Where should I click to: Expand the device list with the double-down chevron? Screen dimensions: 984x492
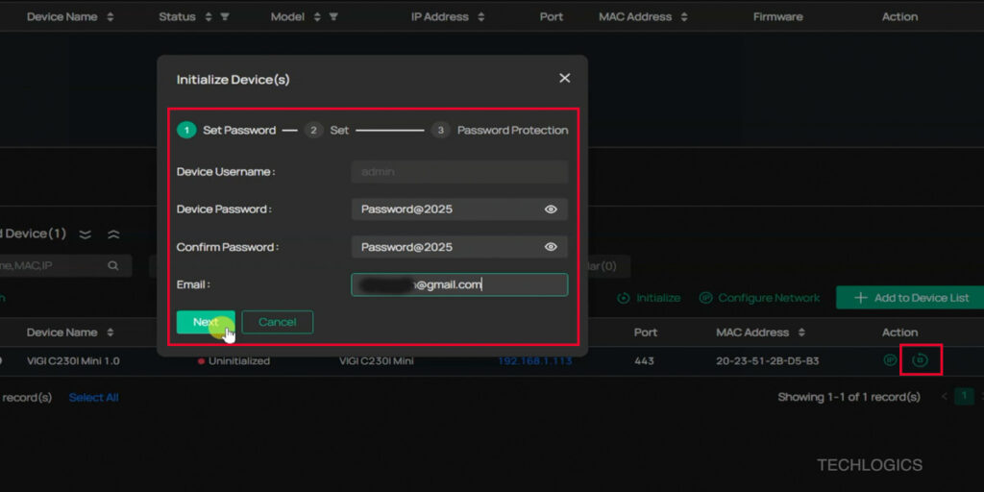(x=86, y=234)
